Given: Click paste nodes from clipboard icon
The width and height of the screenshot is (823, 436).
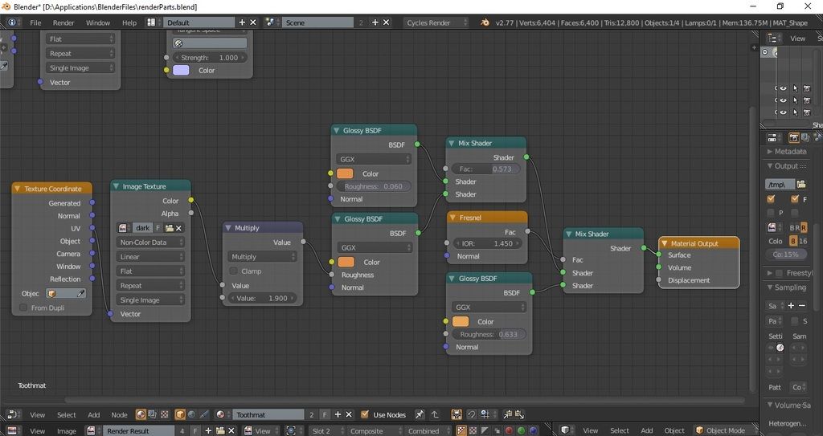Looking at the screenshot, I should [x=519, y=414].
